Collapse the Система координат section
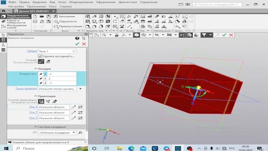The height and width of the screenshot is (151, 268). 36,127
